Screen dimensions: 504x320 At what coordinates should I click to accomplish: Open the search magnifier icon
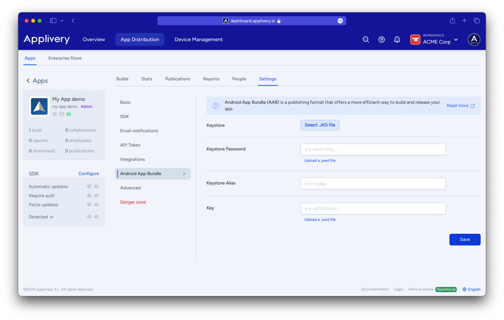(366, 40)
